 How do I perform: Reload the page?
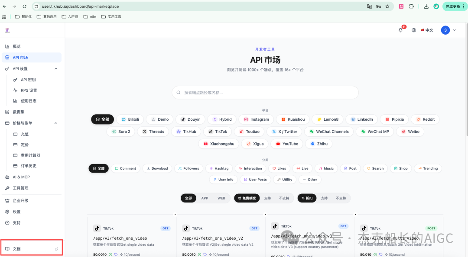point(24,6)
